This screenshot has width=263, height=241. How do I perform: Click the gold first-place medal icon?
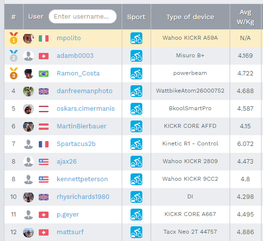tap(14, 38)
